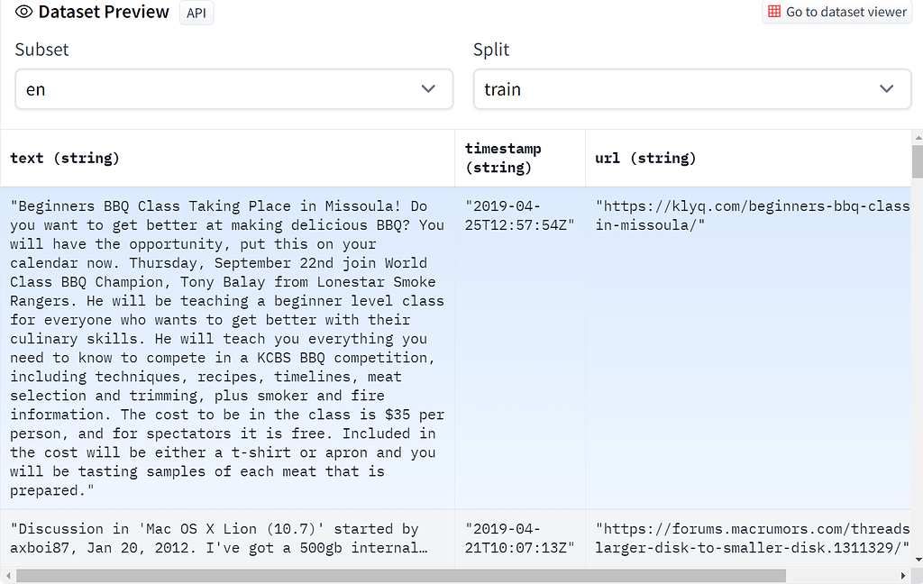Click the API badge
Screen dimensions: 923x584
(196, 13)
